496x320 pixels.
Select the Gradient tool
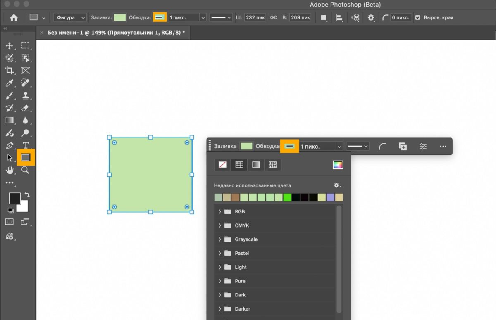(10, 121)
